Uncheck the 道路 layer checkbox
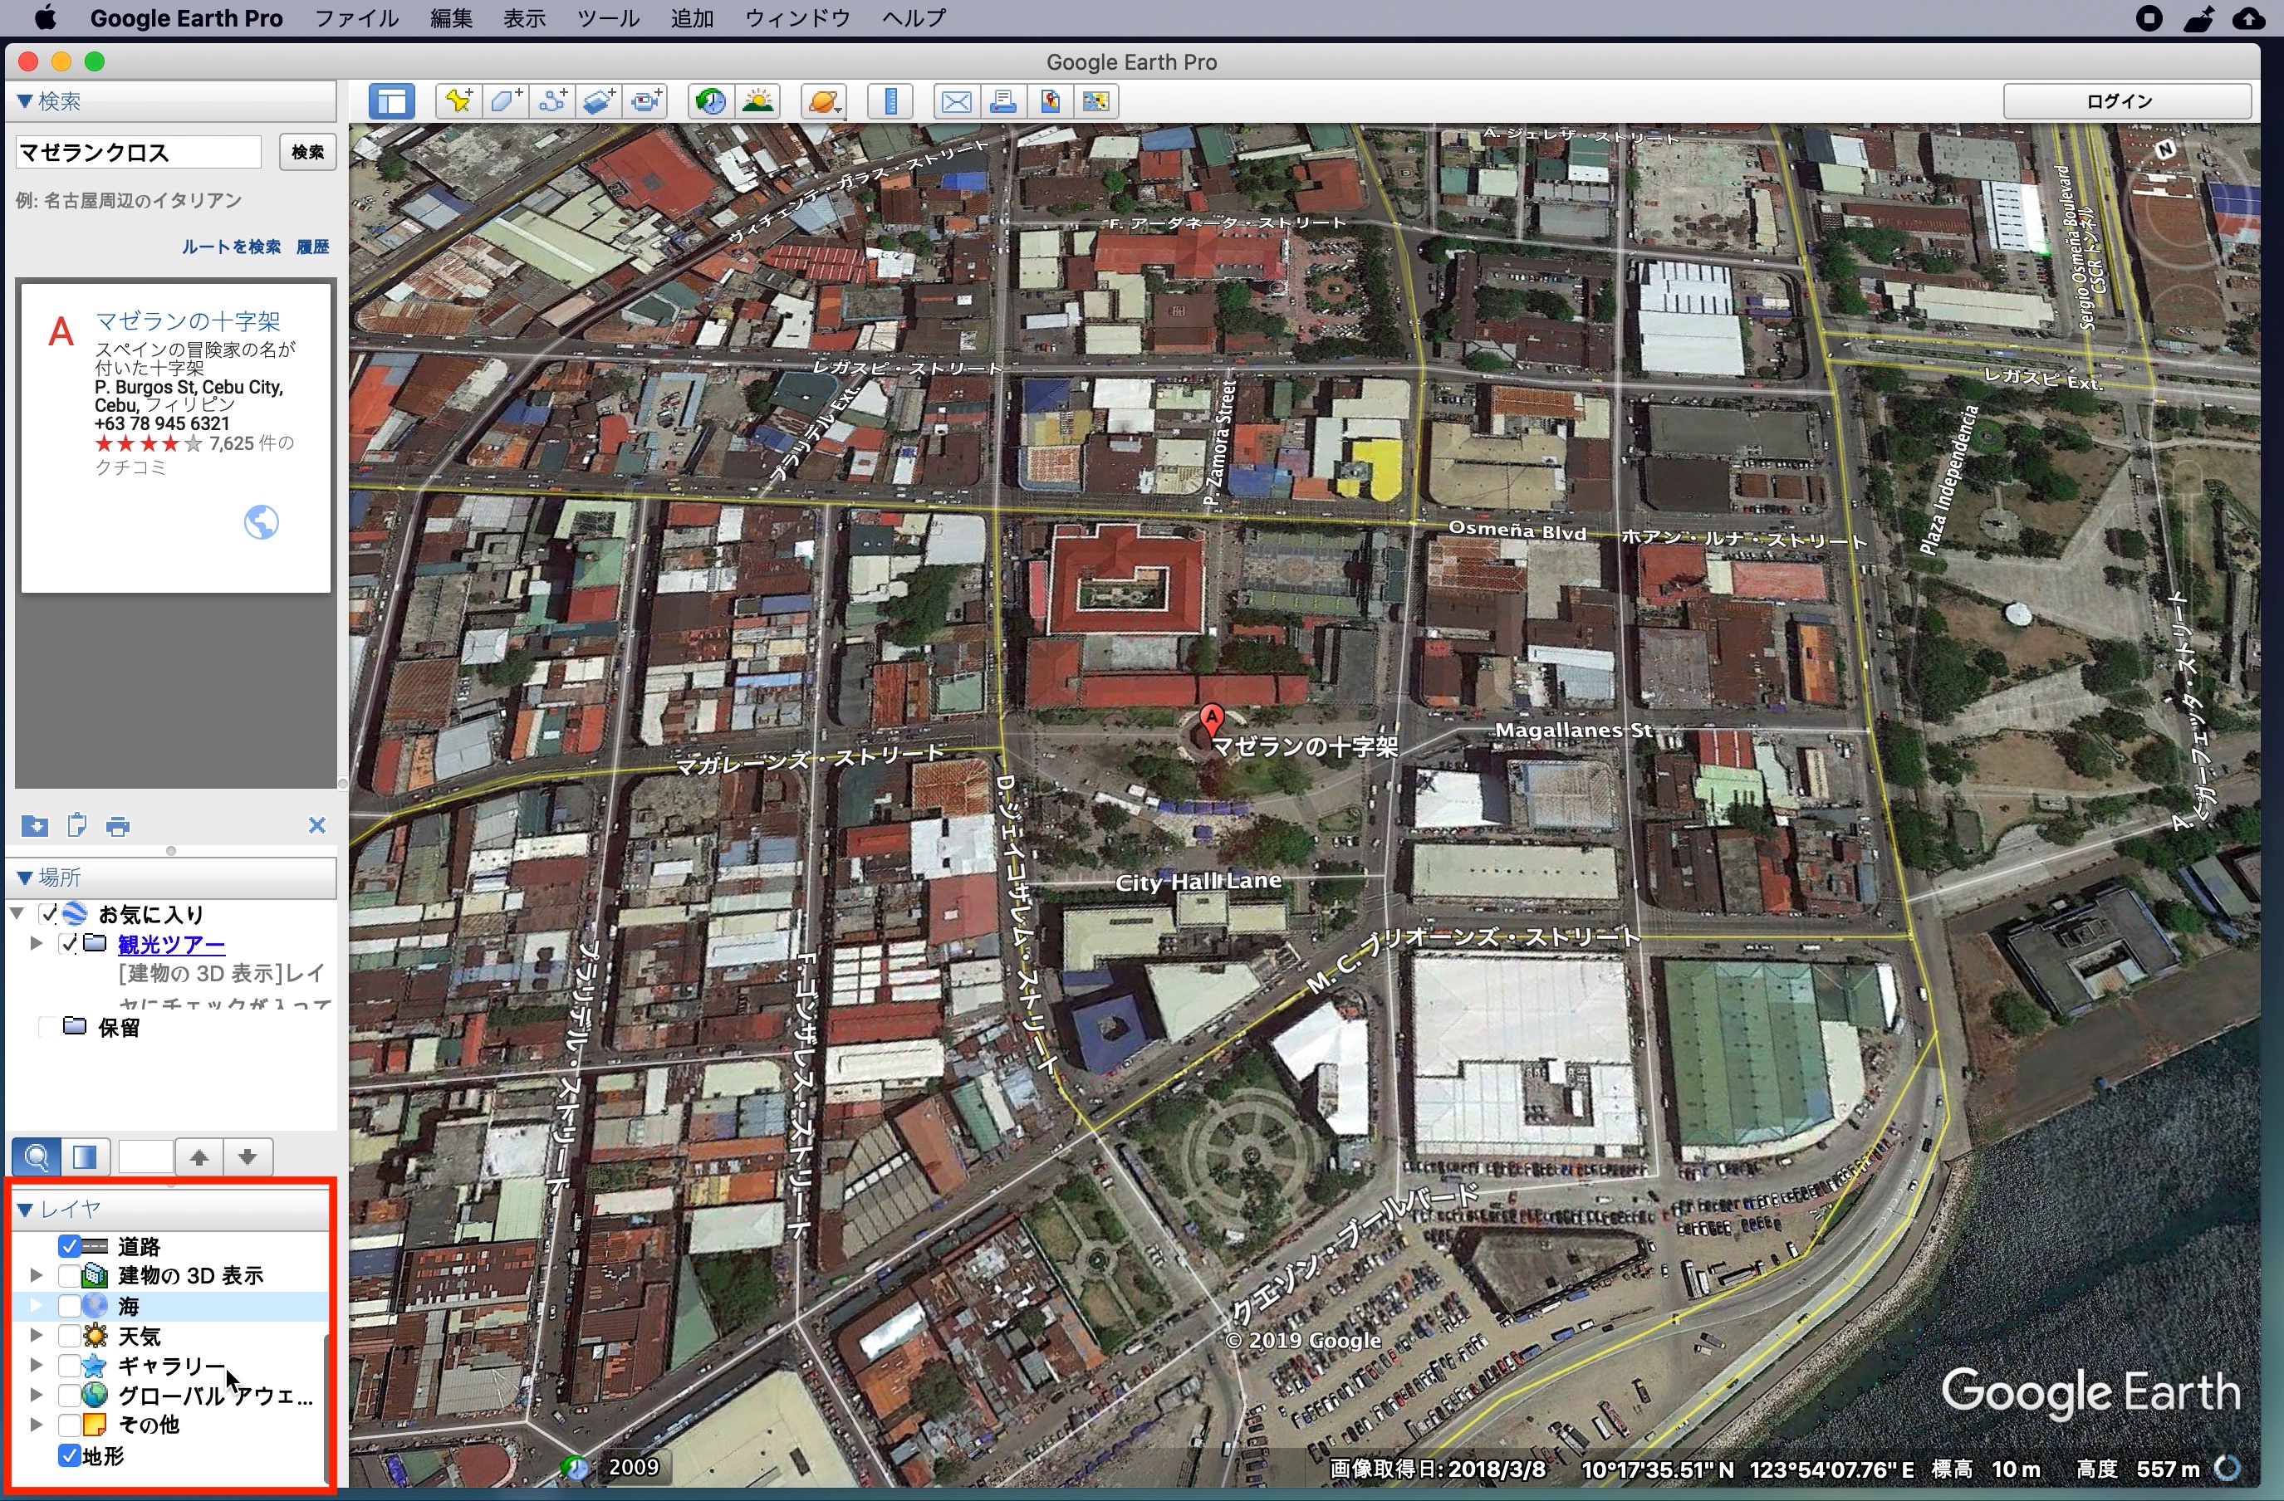 coord(69,1246)
